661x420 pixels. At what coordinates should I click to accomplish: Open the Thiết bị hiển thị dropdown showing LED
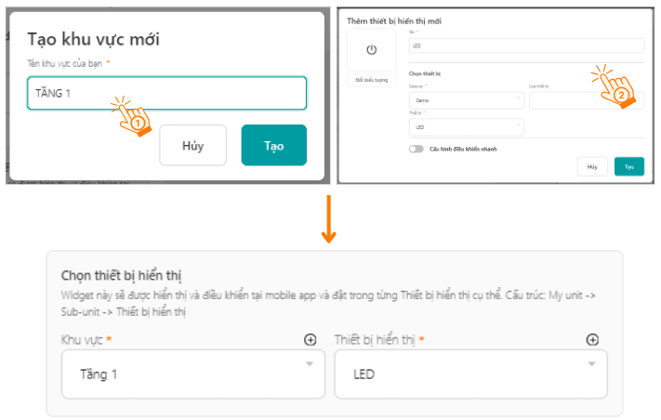pyautogui.click(x=470, y=374)
